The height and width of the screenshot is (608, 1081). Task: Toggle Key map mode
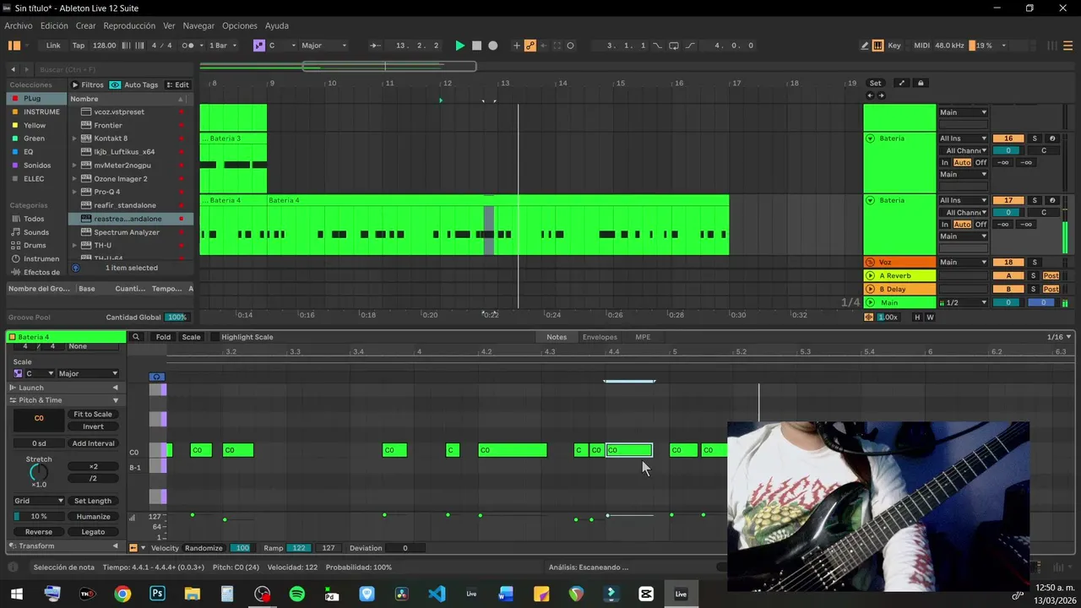tap(894, 46)
